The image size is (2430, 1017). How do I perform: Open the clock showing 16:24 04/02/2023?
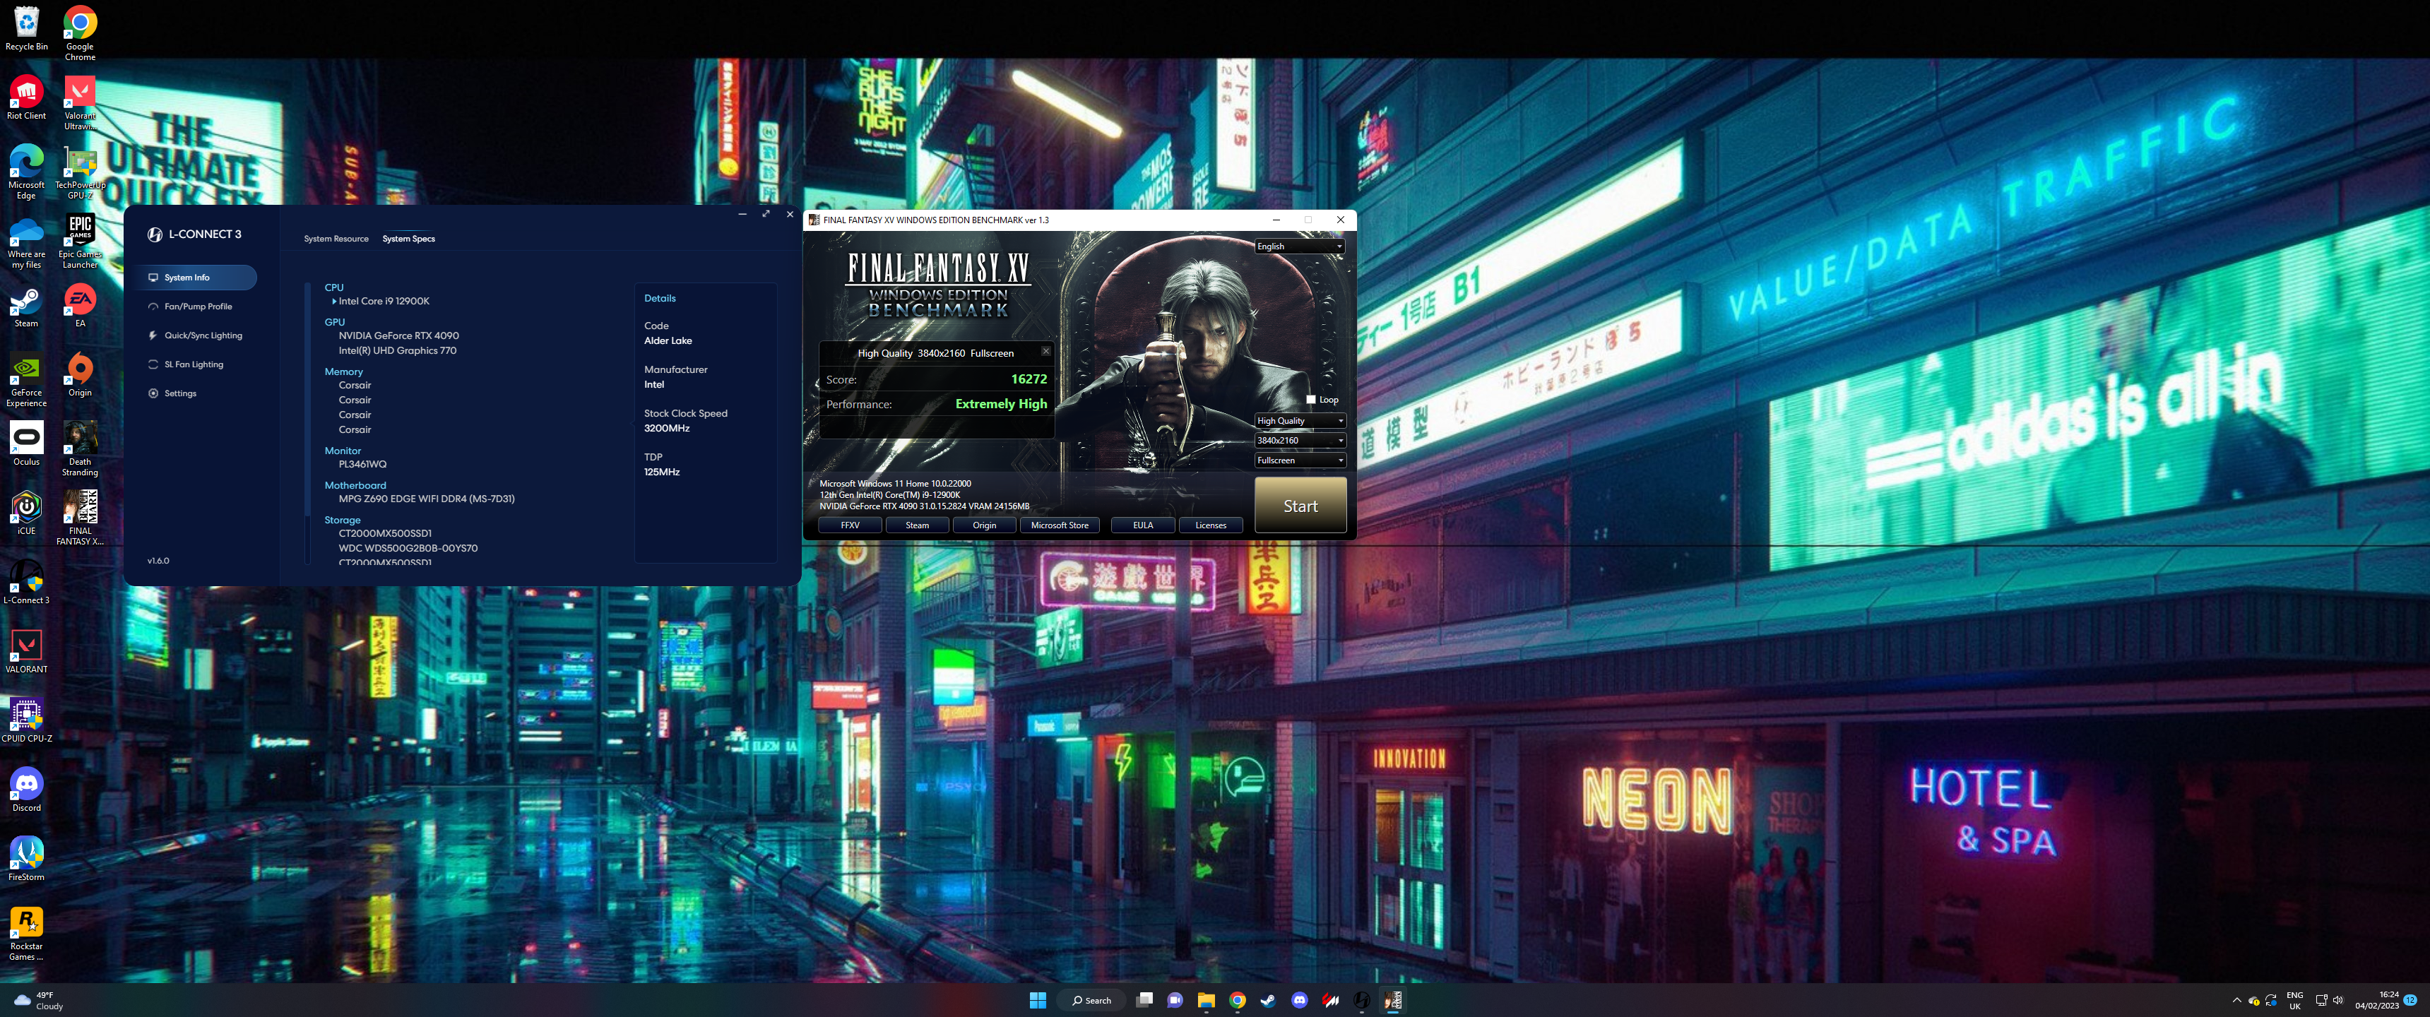pyautogui.click(x=2376, y=1000)
